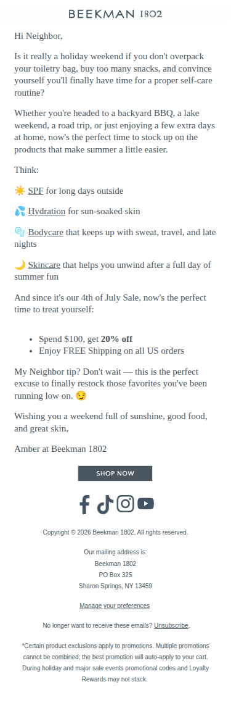Open the Hydration link
The width and height of the screenshot is (231, 716).
click(46, 212)
